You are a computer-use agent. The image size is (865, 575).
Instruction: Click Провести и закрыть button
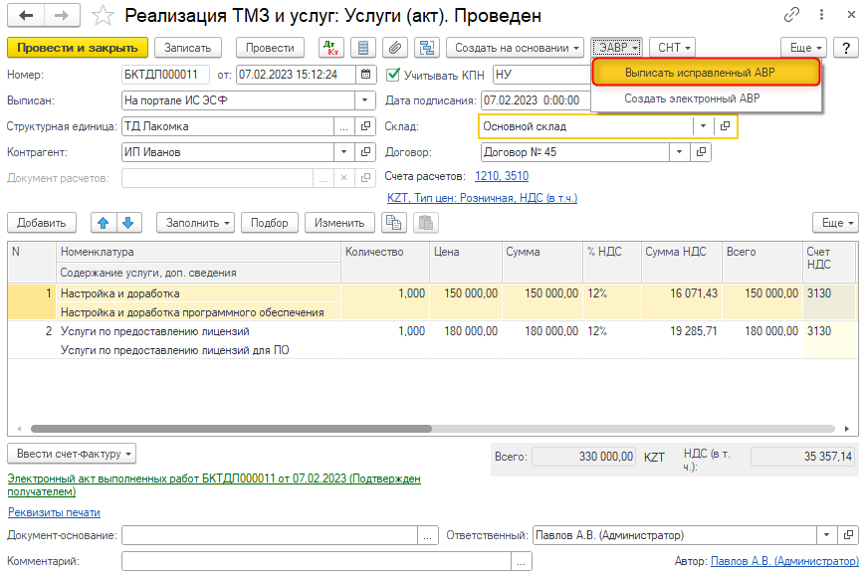[78, 48]
